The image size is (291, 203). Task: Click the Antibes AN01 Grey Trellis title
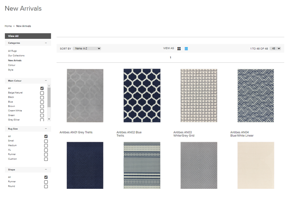(x=76, y=132)
